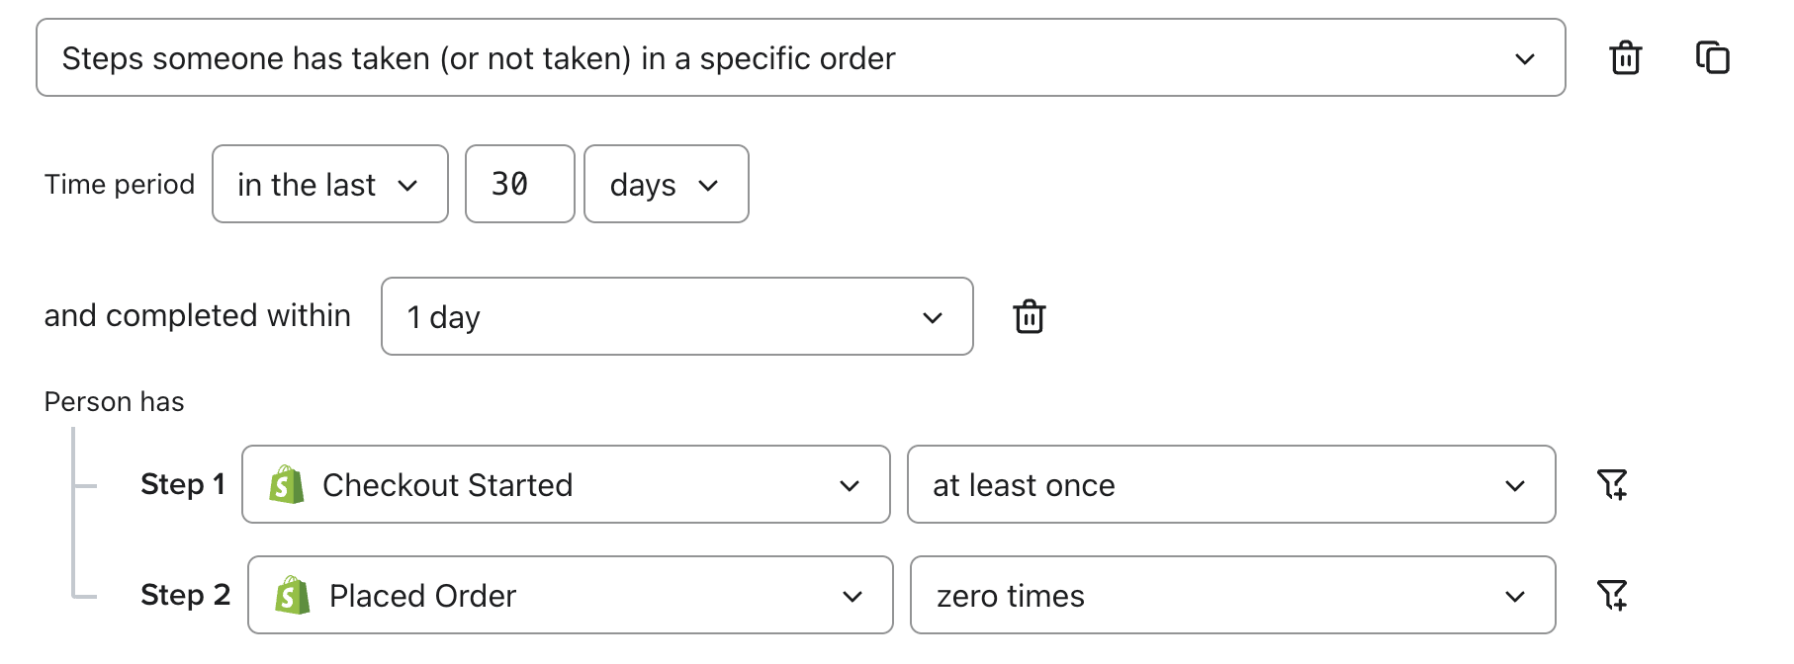Add a filter to the Checkout Started step
1794x664 pixels.
[x=1613, y=484]
